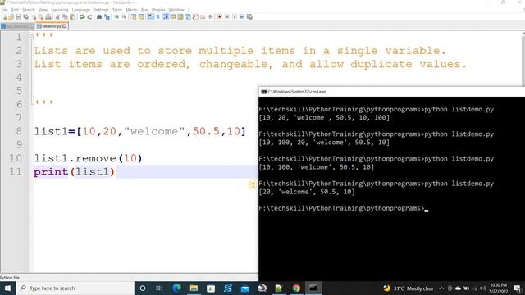Click the Paste toolbar icon
525x295 pixels.
72,16
